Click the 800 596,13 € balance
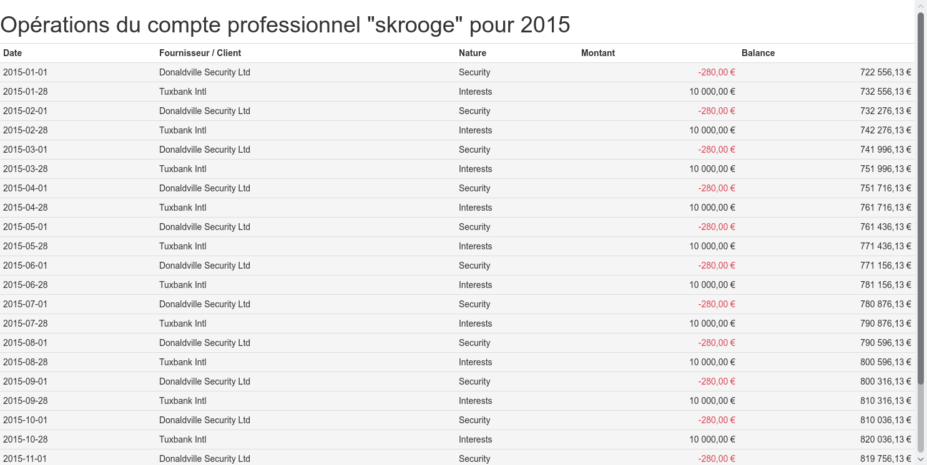This screenshot has width=927, height=465. [x=885, y=362]
